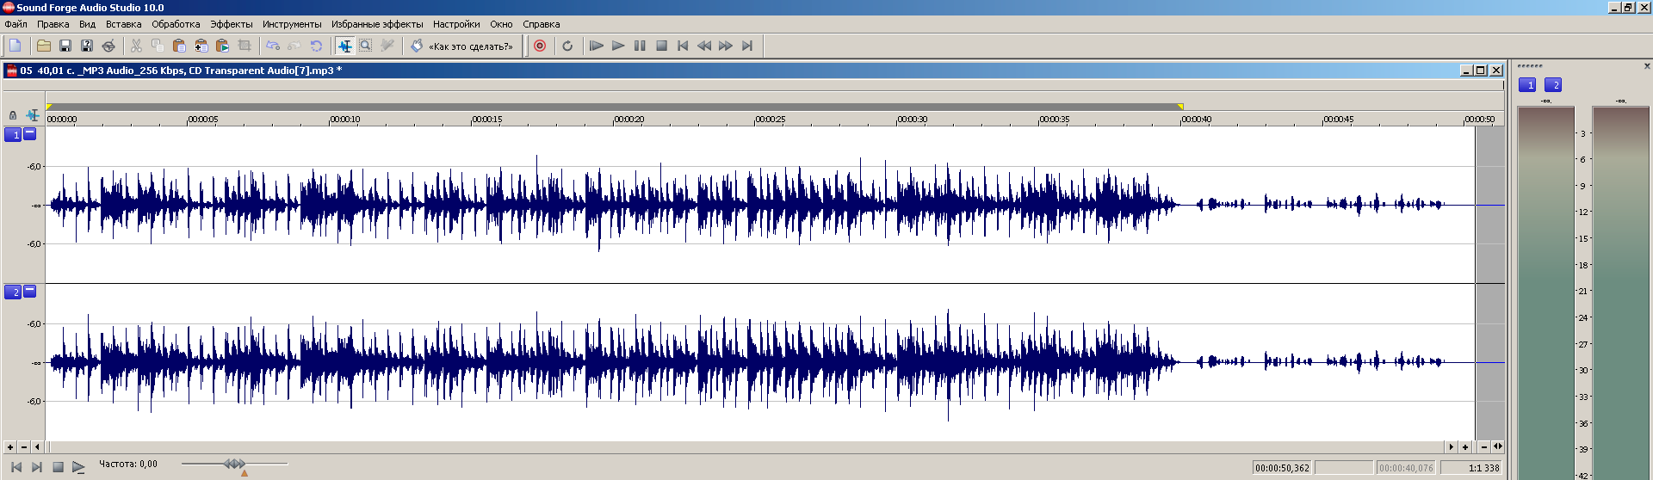Screen dimensions: 1653x480
Task: Click the level zoom out minus button, bottom left
Action: click(x=23, y=446)
